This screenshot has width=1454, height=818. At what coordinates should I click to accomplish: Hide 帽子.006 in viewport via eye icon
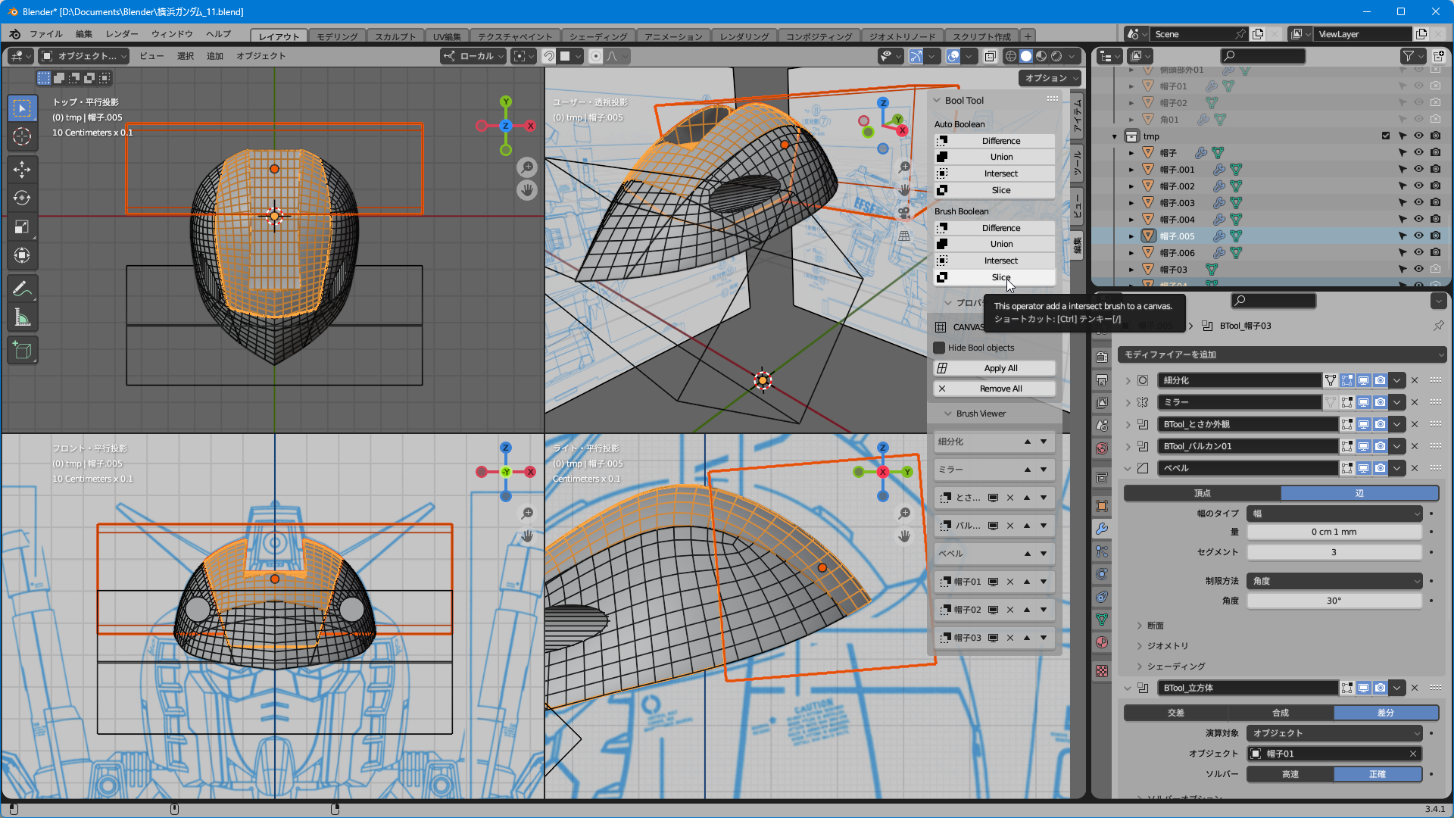(1418, 252)
